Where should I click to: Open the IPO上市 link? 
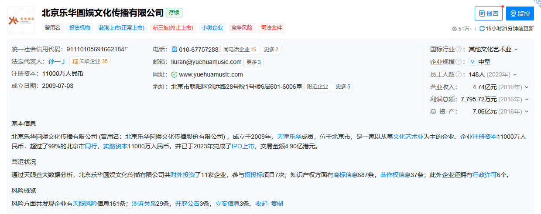pos(242,146)
